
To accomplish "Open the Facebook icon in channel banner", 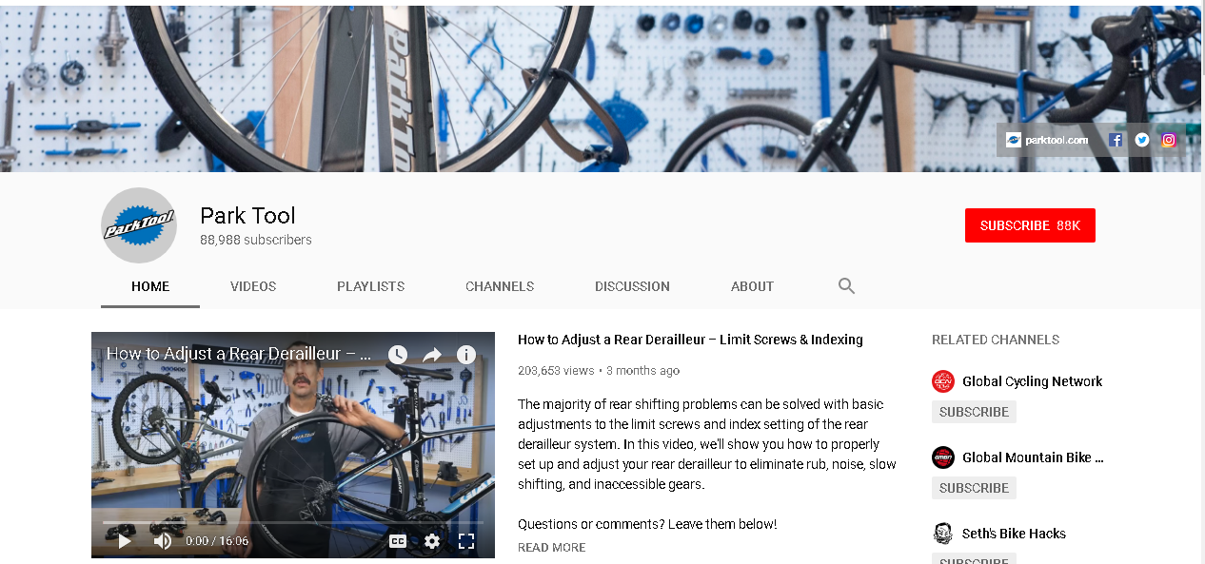I will (1116, 140).
